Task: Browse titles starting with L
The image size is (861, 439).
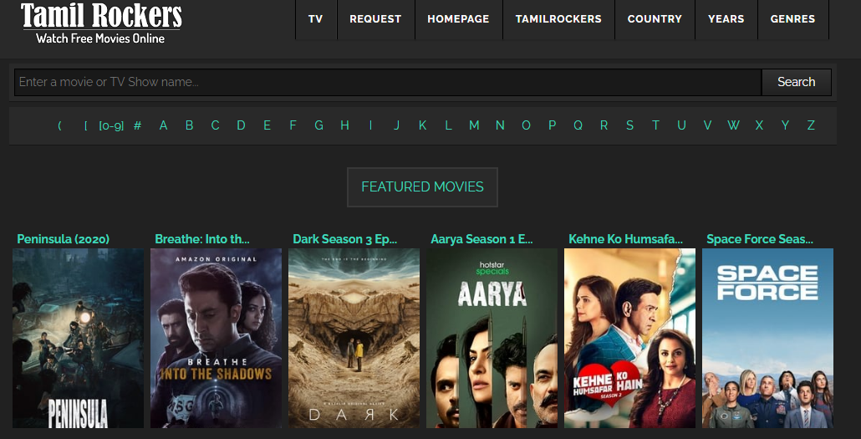Action: click(x=448, y=125)
